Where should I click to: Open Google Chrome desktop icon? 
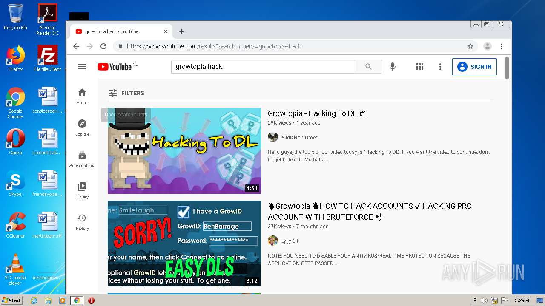pos(15,103)
